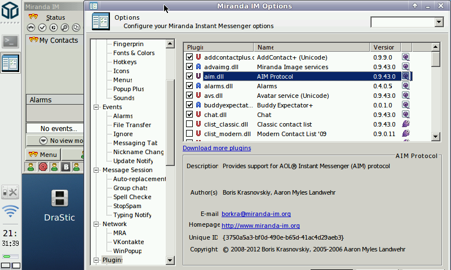The image size is (451, 270).
Task: Click the Download more plugins link
Action: (x=216, y=148)
